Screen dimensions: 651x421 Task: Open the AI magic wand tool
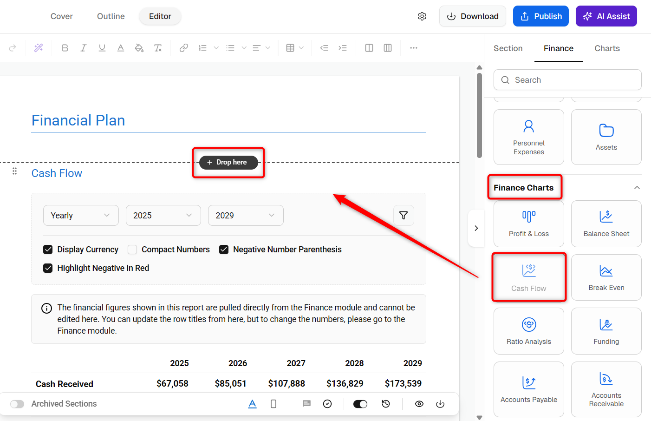39,48
